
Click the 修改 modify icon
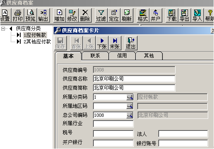click(x=72, y=15)
